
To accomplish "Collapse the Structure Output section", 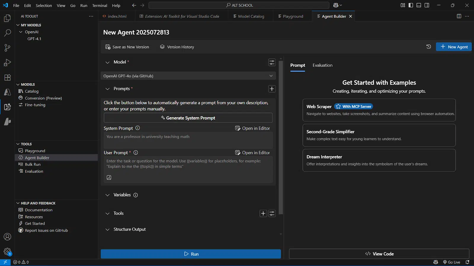I will pyautogui.click(x=108, y=230).
